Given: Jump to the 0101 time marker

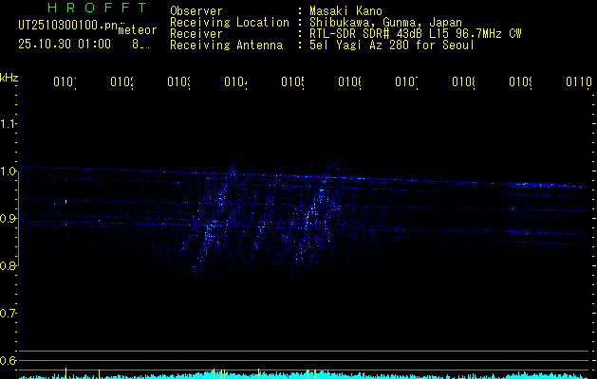Looking at the screenshot, I should pyautogui.click(x=65, y=83).
